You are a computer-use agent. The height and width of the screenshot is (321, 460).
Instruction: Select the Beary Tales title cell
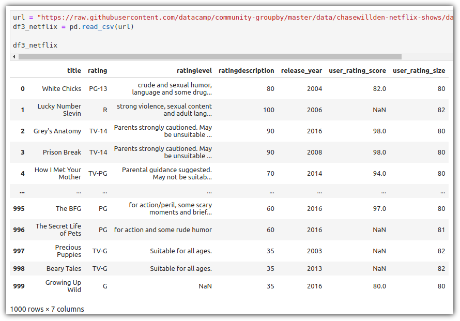64,268
